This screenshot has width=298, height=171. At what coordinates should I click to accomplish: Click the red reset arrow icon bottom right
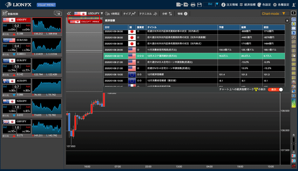coord(294,166)
